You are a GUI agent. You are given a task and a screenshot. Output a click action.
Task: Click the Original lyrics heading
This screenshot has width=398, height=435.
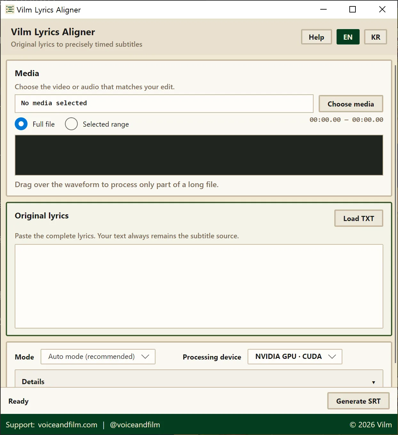coord(42,216)
